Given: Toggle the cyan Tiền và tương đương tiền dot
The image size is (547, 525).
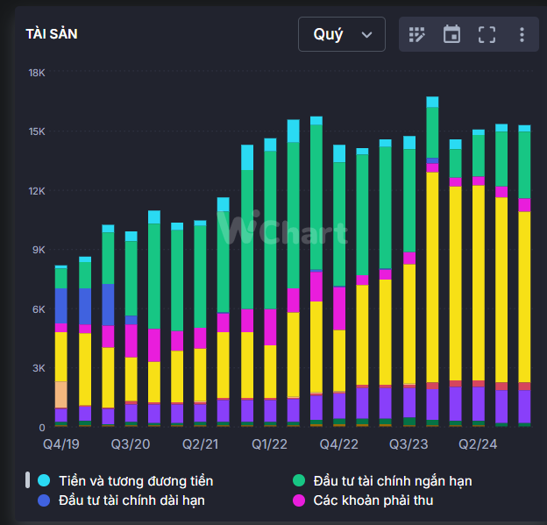Looking at the screenshot, I should click(x=44, y=480).
